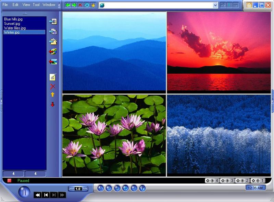Viewport: 274px width, 202px height.
Task: Click the right '4' counter button
Action: point(36,174)
